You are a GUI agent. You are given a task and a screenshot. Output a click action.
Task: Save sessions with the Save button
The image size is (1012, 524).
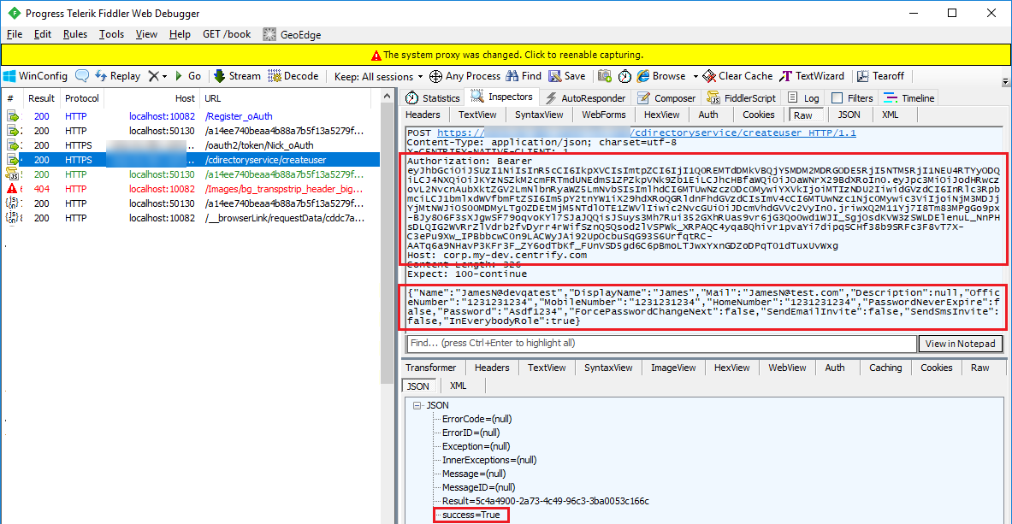tap(567, 76)
